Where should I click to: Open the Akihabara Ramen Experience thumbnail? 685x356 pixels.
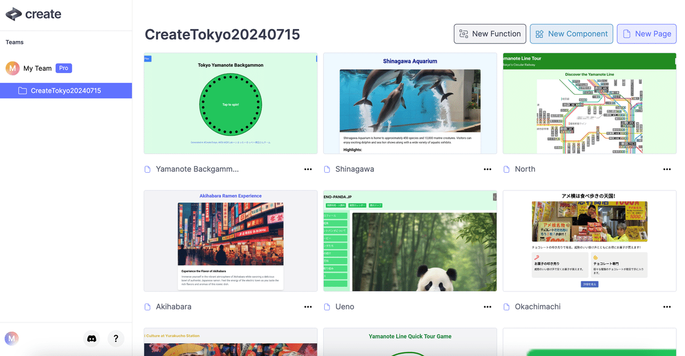tap(231, 241)
